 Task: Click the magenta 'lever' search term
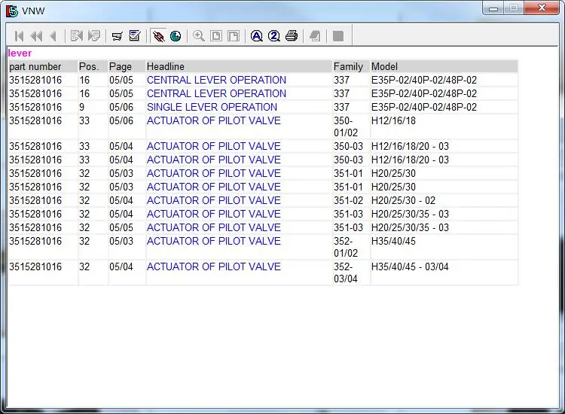pos(20,53)
